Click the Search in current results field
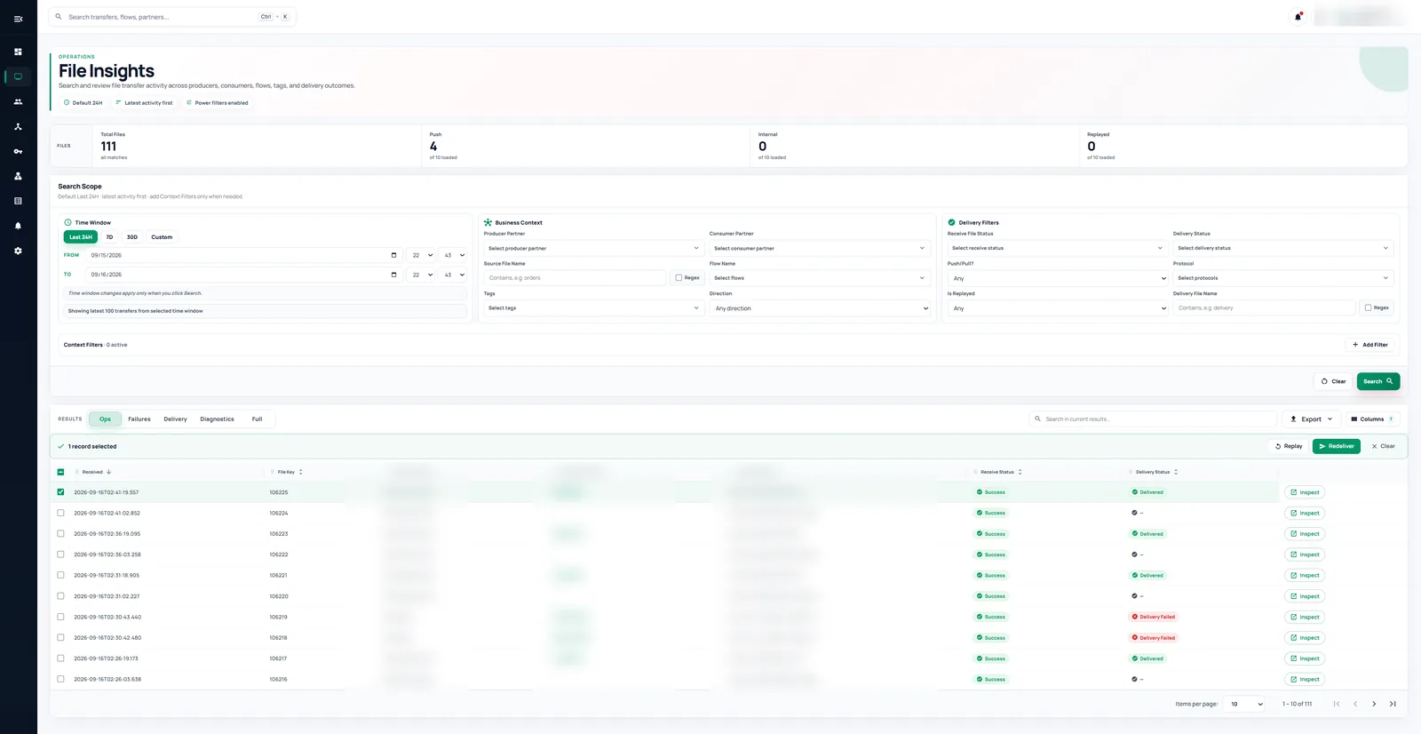 tap(1153, 419)
